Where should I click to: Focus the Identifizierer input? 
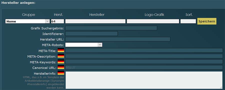91,34
